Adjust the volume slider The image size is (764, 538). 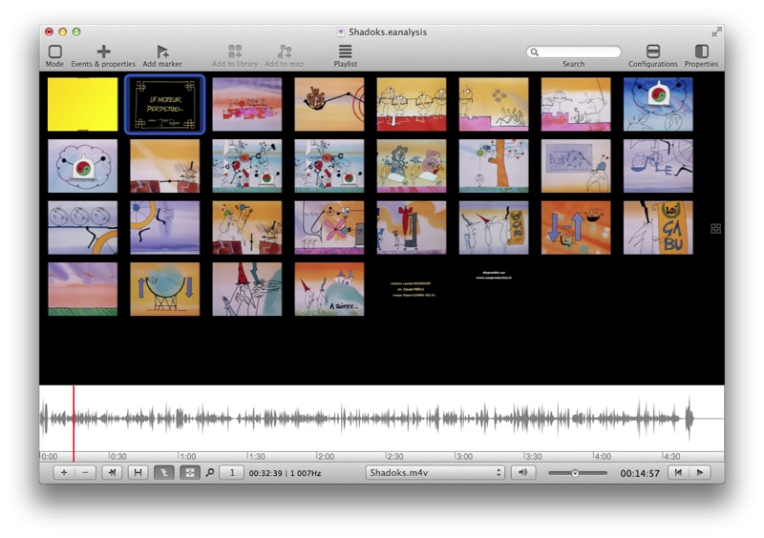pyautogui.click(x=578, y=473)
